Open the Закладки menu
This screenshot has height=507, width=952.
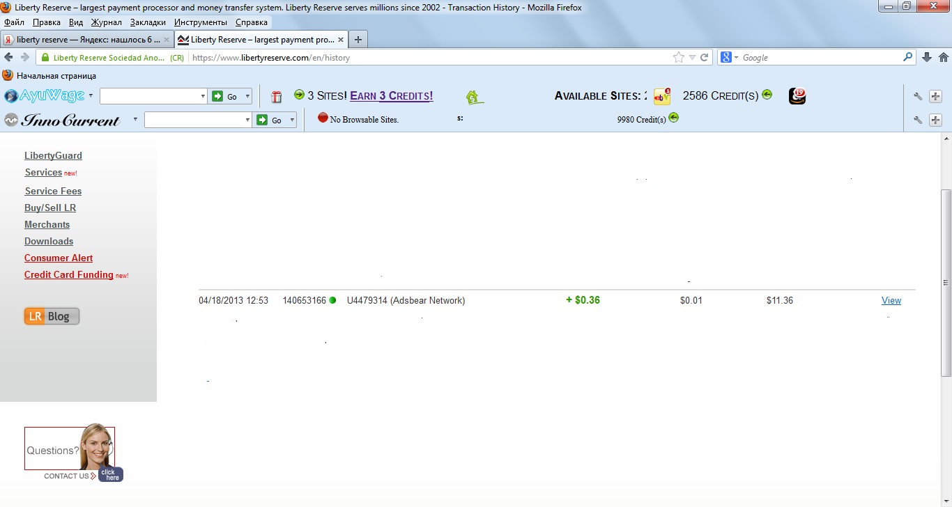point(148,22)
